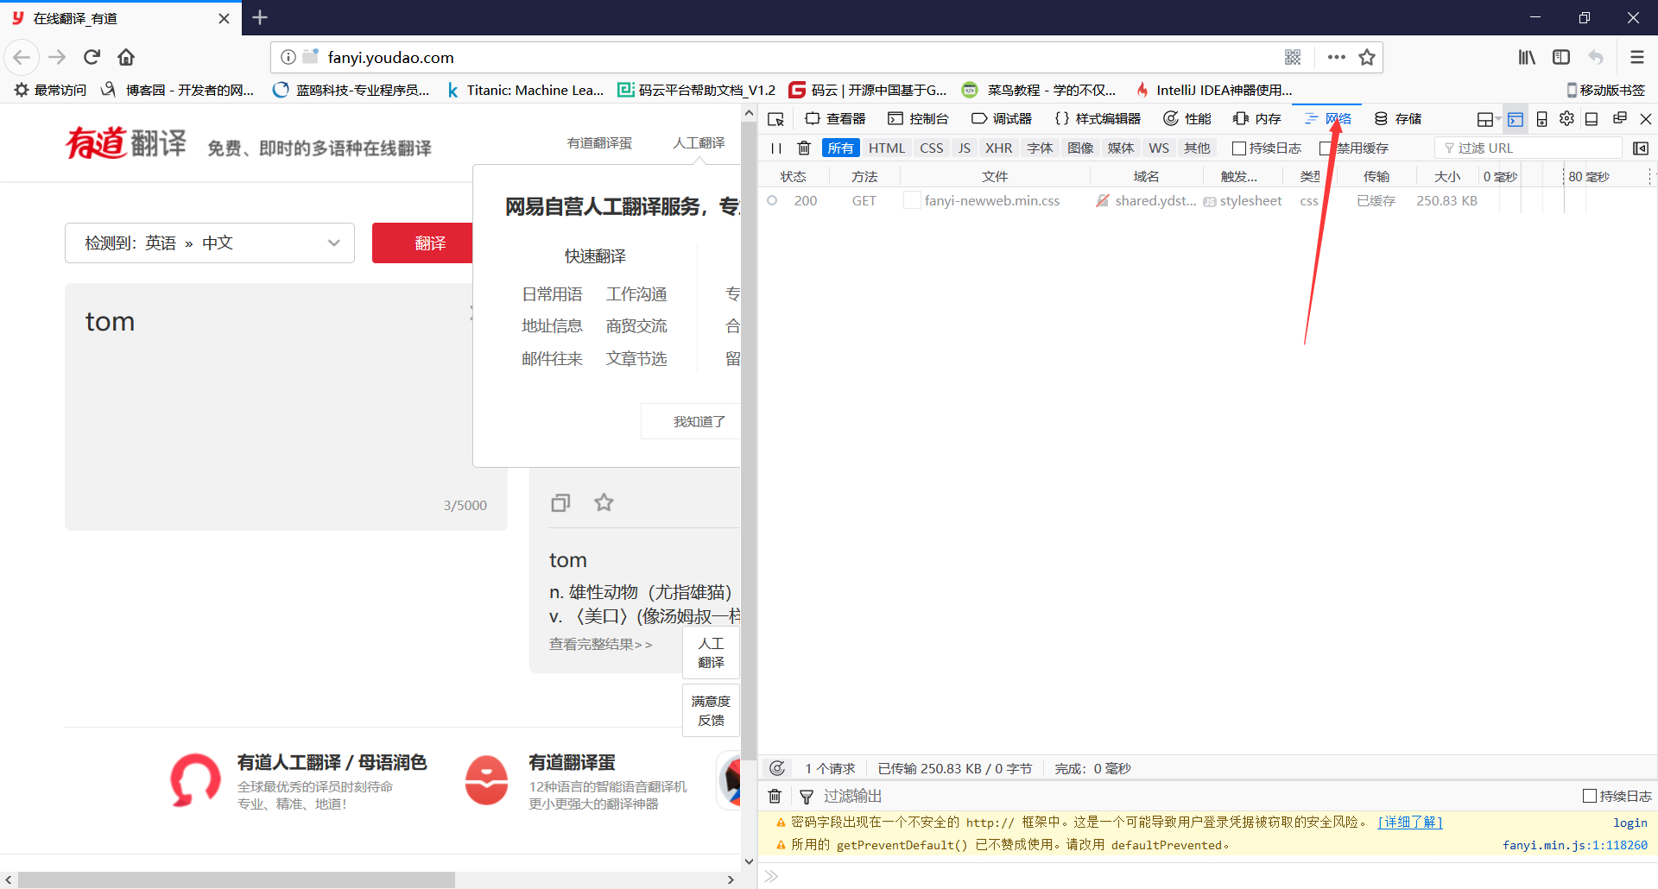Open devtools settings gear icon
1658x889 pixels.
[x=1566, y=119]
